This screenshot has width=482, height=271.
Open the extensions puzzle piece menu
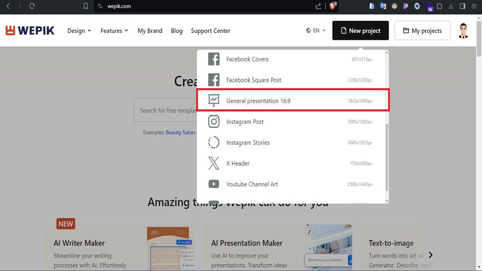[x=439, y=6]
